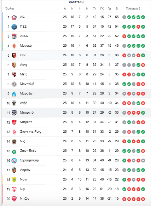Click PSG's red loss result indicator
Screen dimensions: 151x206
pyautogui.click(x=138, y=27)
